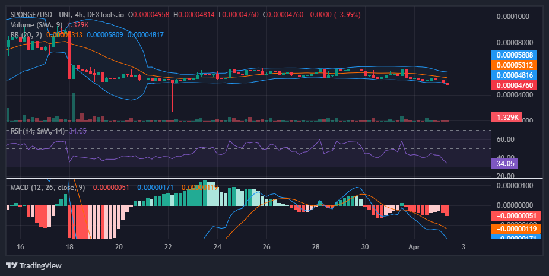The image size is (549, 276).
Task: Click the MACD value -0.00000171 in legend
Action: coord(153,188)
